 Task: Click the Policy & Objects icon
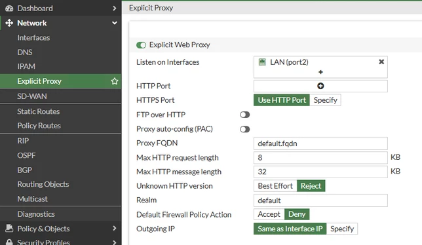coord(9,229)
